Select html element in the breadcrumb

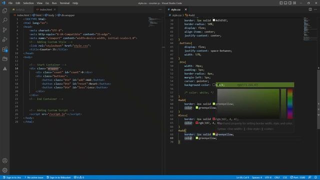click(x=39, y=15)
